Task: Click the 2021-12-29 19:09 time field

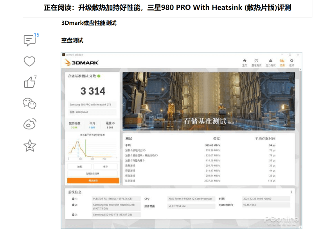Action: click(x=266, y=199)
